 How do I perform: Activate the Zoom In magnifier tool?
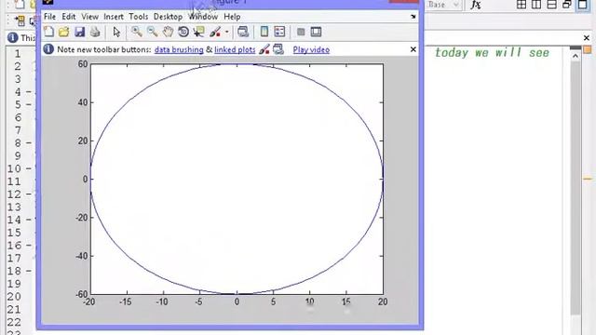click(x=137, y=32)
